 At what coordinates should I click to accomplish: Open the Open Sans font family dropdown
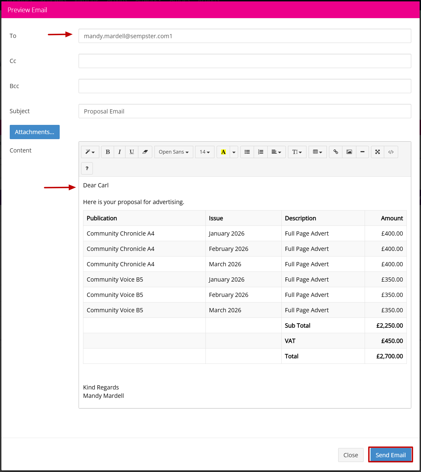tap(174, 152)
